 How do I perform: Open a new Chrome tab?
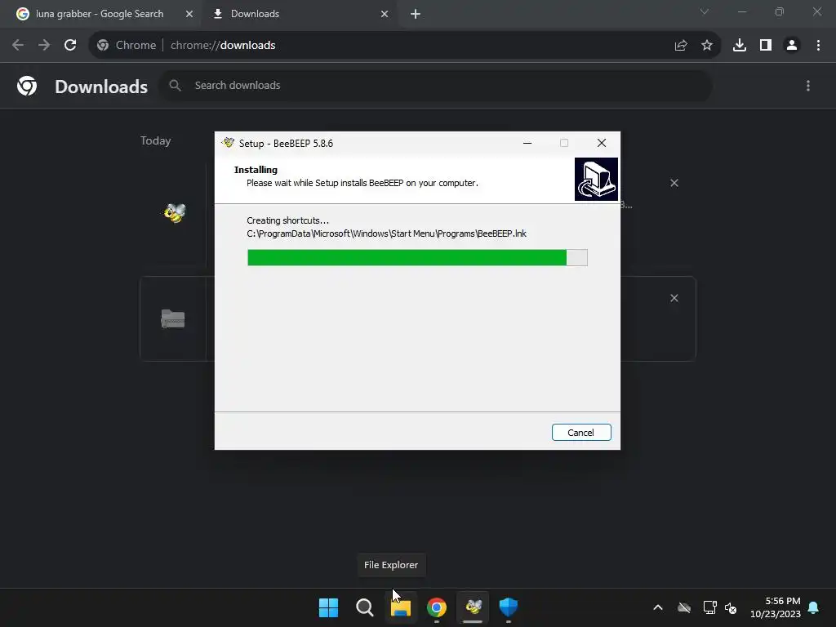416,14
